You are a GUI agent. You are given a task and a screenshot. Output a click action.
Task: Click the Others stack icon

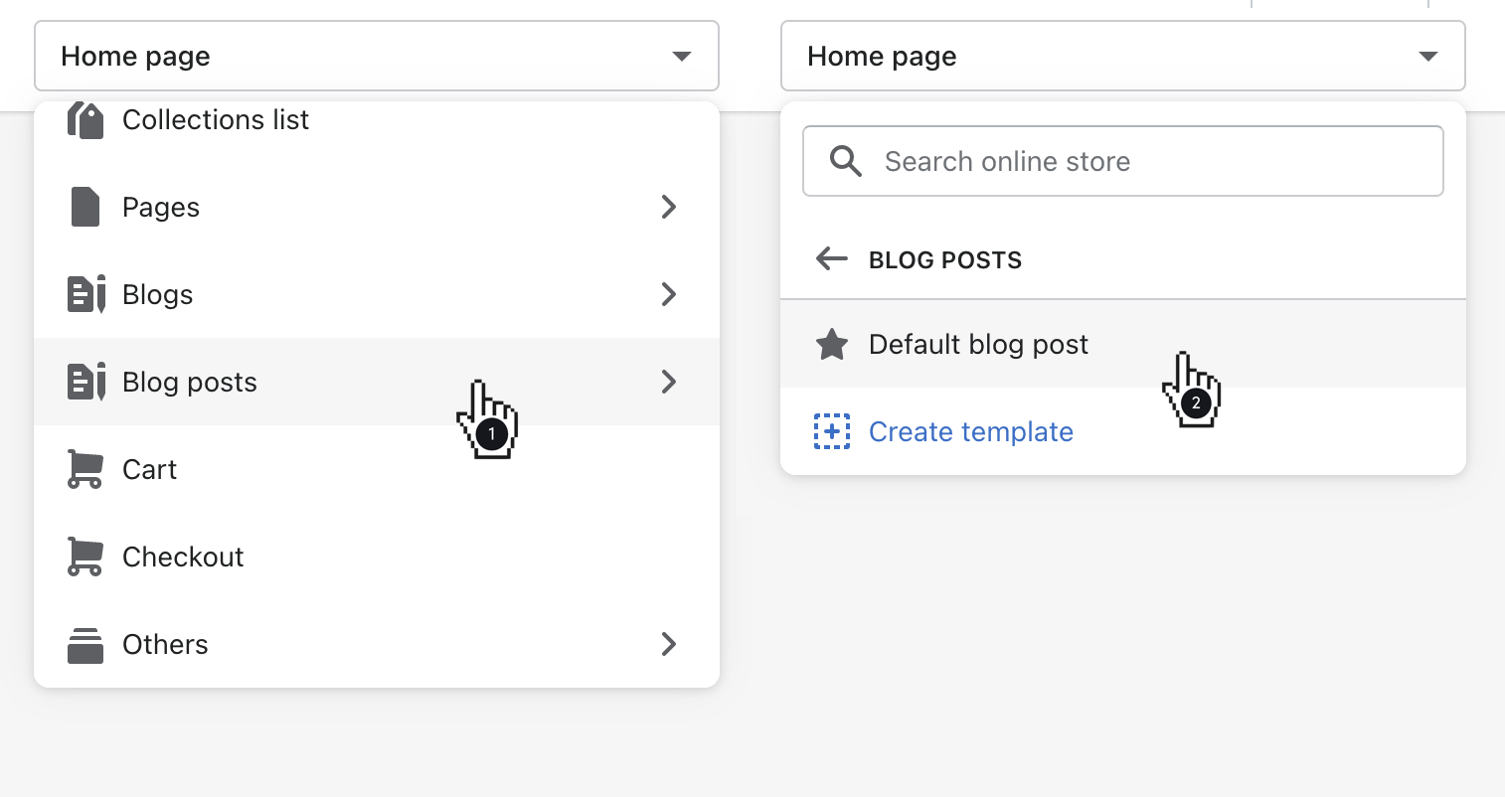(x=84, y=644)
